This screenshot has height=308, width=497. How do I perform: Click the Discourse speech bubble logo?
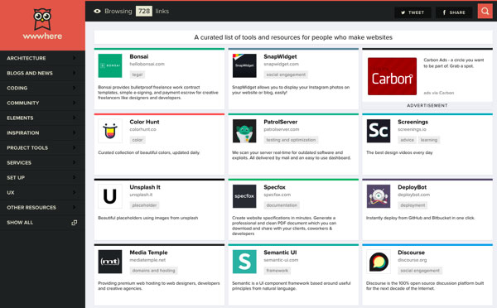point(379,262)
